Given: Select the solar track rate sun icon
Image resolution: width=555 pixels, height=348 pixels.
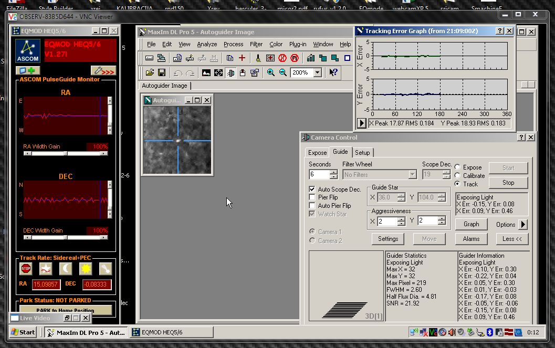Looking at the screenshot, I should pos(86,269).
